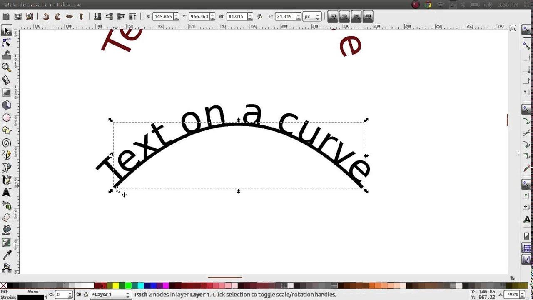Toggle snap to grids
The height and width of the screenshot is (300, 533).
[526, 247]
